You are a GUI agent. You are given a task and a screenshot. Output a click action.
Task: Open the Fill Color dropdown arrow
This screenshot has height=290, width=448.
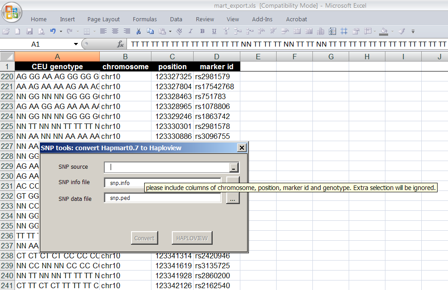point(392,31)
